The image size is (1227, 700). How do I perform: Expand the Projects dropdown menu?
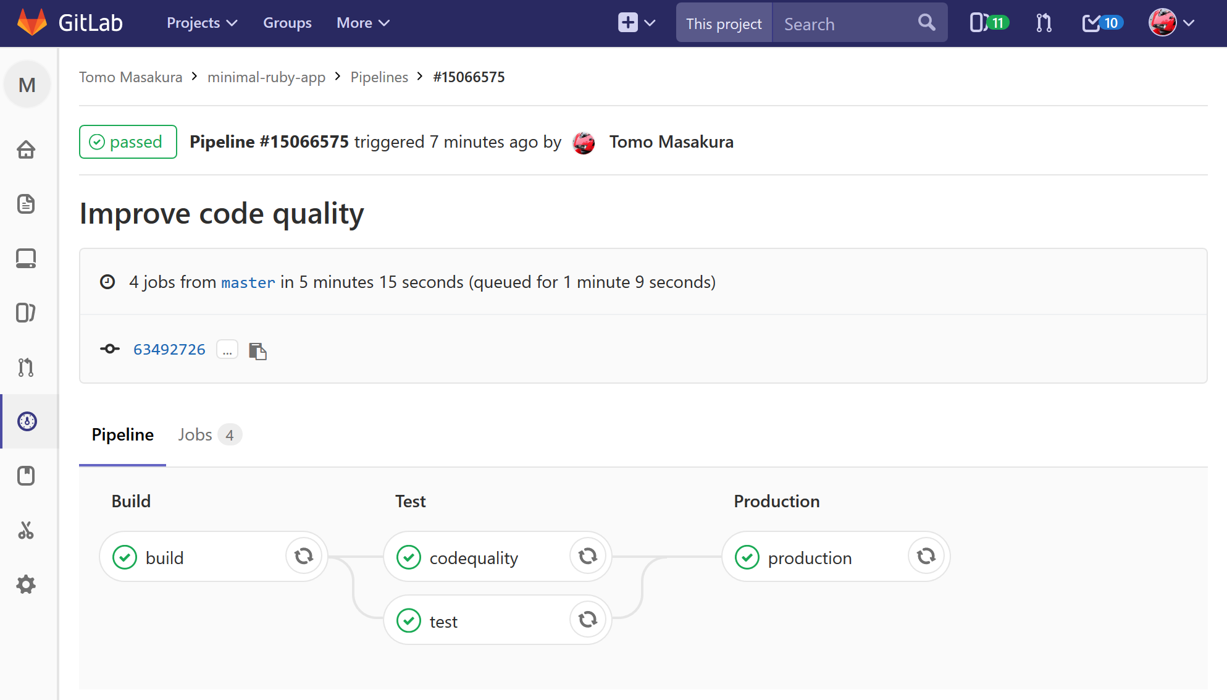(202, 23)
